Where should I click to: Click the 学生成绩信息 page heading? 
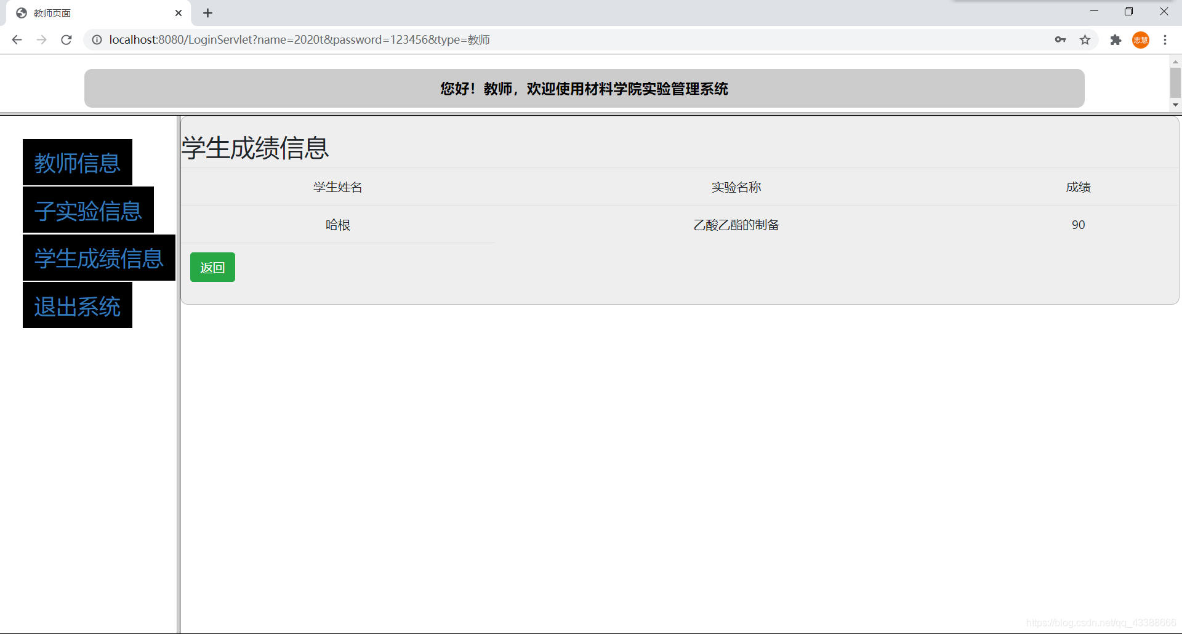[255, 148]
